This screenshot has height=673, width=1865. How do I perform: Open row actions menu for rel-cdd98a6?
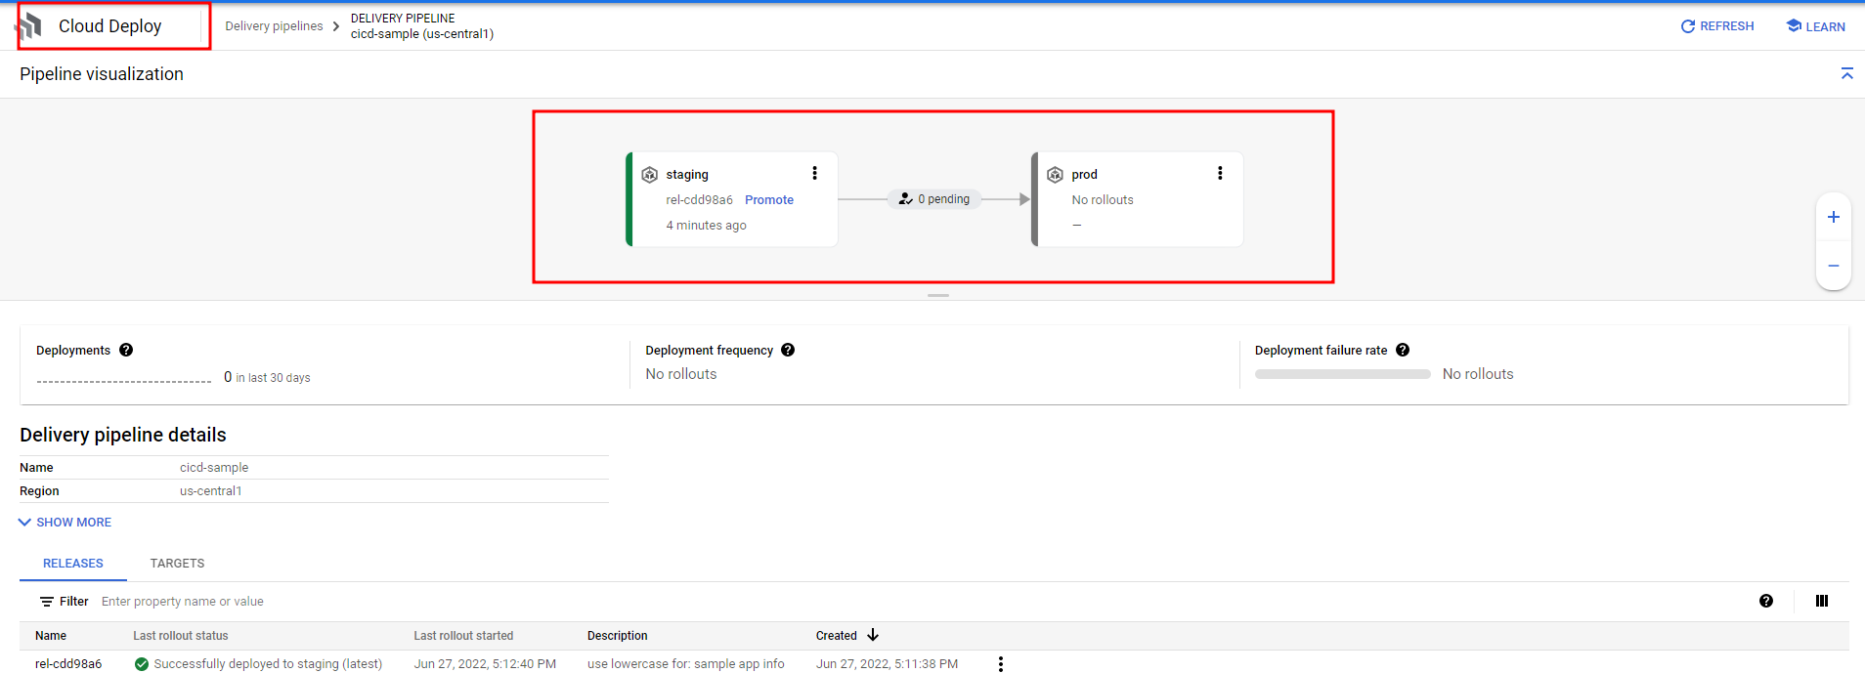1000,664
